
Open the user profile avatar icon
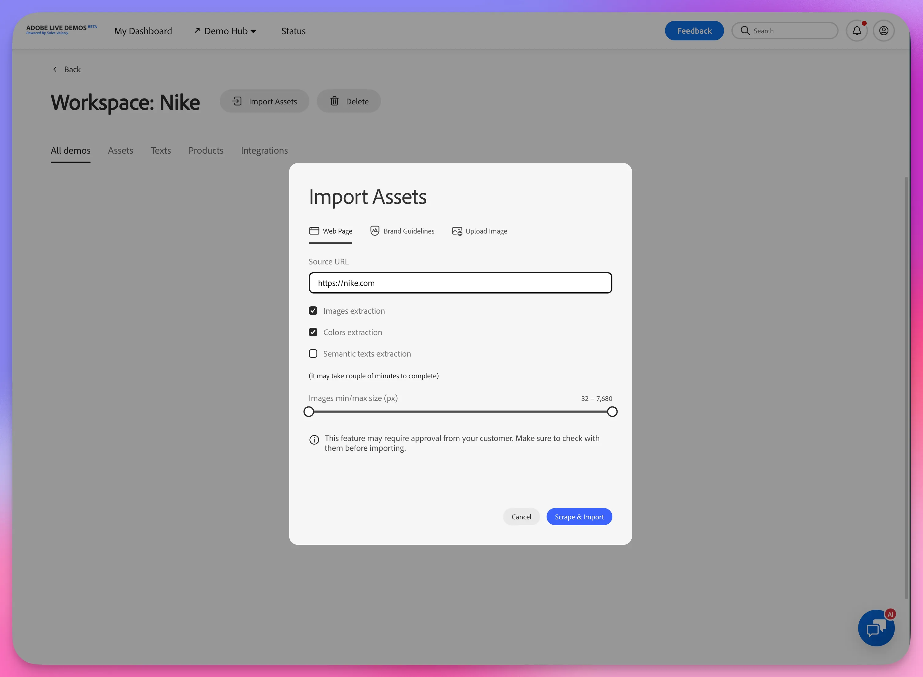tap(884, 31)
